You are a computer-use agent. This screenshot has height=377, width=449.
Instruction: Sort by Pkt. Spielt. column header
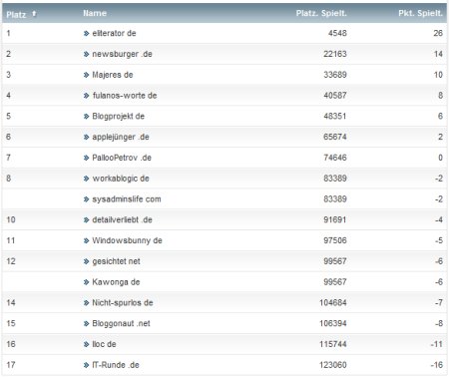coord(420,13)
